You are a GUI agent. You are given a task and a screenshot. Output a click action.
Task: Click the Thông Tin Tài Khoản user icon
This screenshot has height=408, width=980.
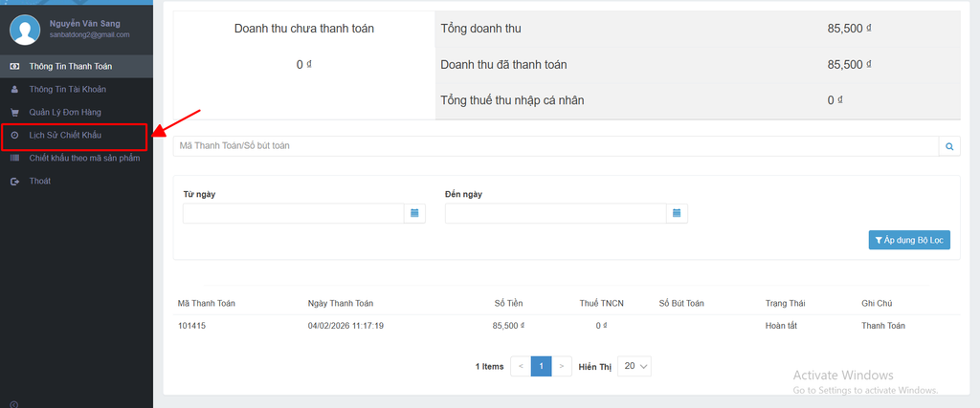[x=14, y=89]
